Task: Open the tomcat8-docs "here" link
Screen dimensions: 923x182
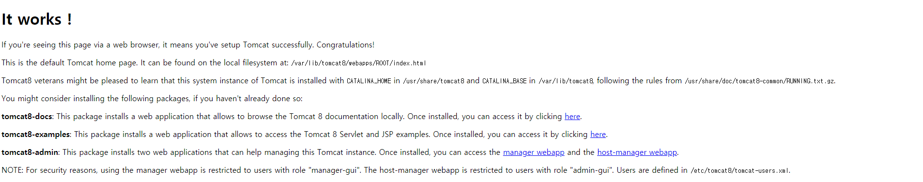Action: coord(572,117)
